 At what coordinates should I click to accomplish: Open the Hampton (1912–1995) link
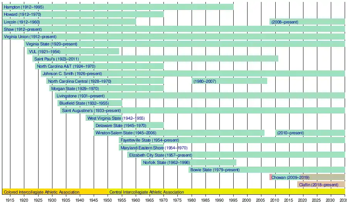point(24,7)
